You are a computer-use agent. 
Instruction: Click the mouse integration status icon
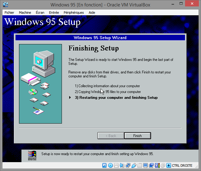pos(163,165)
